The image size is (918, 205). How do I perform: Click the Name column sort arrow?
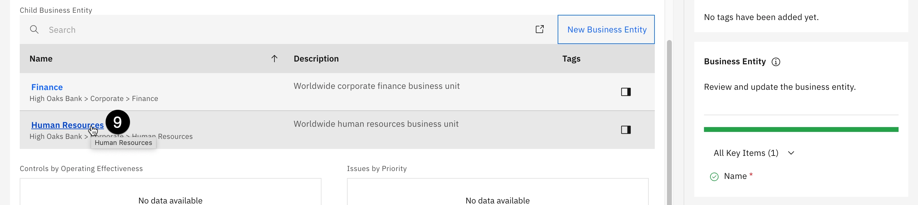coord(274,59)
